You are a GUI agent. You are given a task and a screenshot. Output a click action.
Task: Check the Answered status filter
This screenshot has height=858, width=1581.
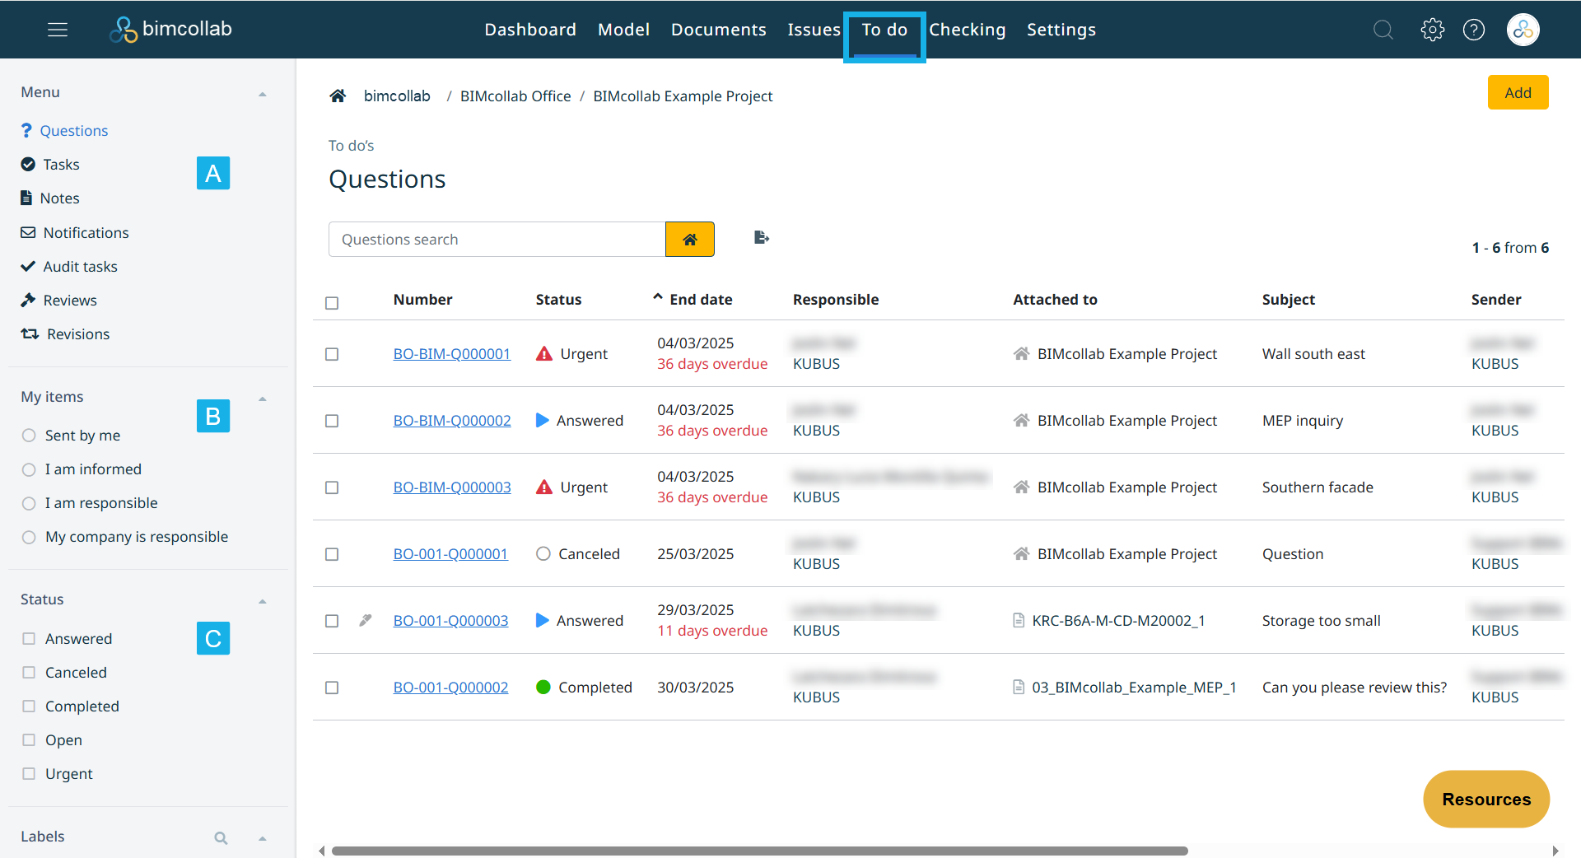click(x=29, y=639)
